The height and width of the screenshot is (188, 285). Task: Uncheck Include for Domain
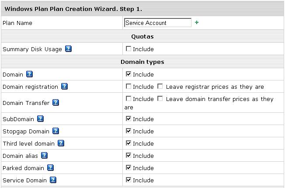pyautogui.click(x=129, y=74)
